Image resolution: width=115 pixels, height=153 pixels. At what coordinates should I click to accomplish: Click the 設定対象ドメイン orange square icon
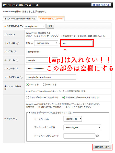pos(5,26)
